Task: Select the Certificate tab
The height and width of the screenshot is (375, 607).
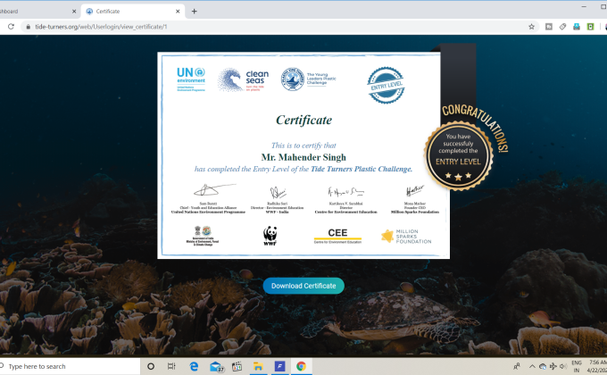Action: (133, 12)
